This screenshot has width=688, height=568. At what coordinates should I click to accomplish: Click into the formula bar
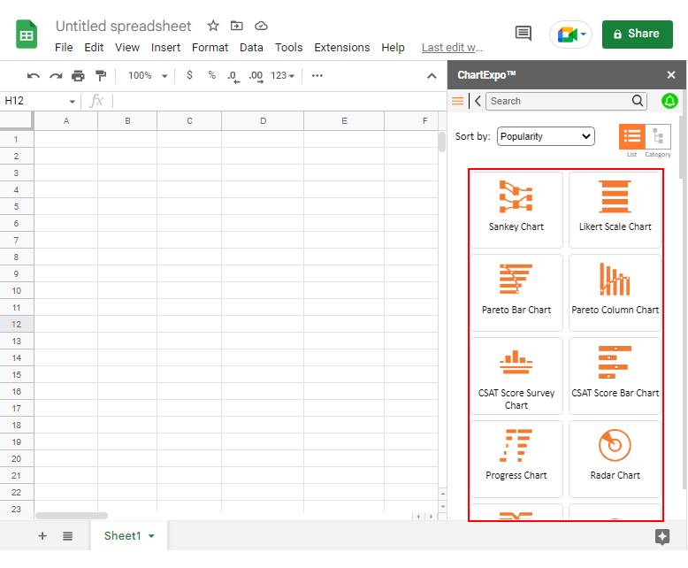coord(279,101)
